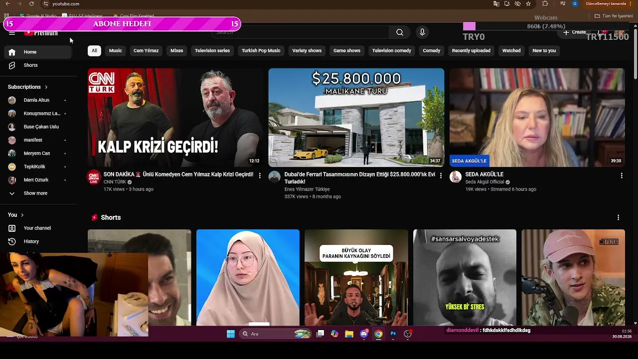Play the Short with the woman in pink hijab
The height and width of the screenshot is (359, 638).
coord(248,277)
